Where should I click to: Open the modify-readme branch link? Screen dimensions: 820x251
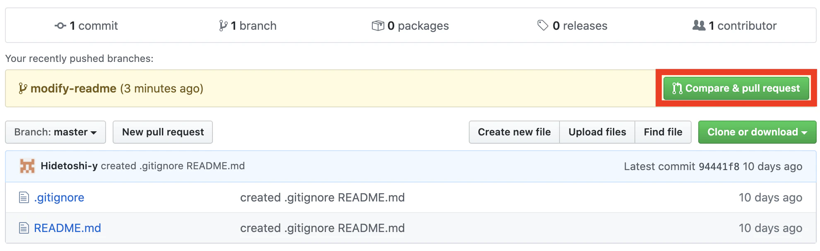click(x=73, y=88)
